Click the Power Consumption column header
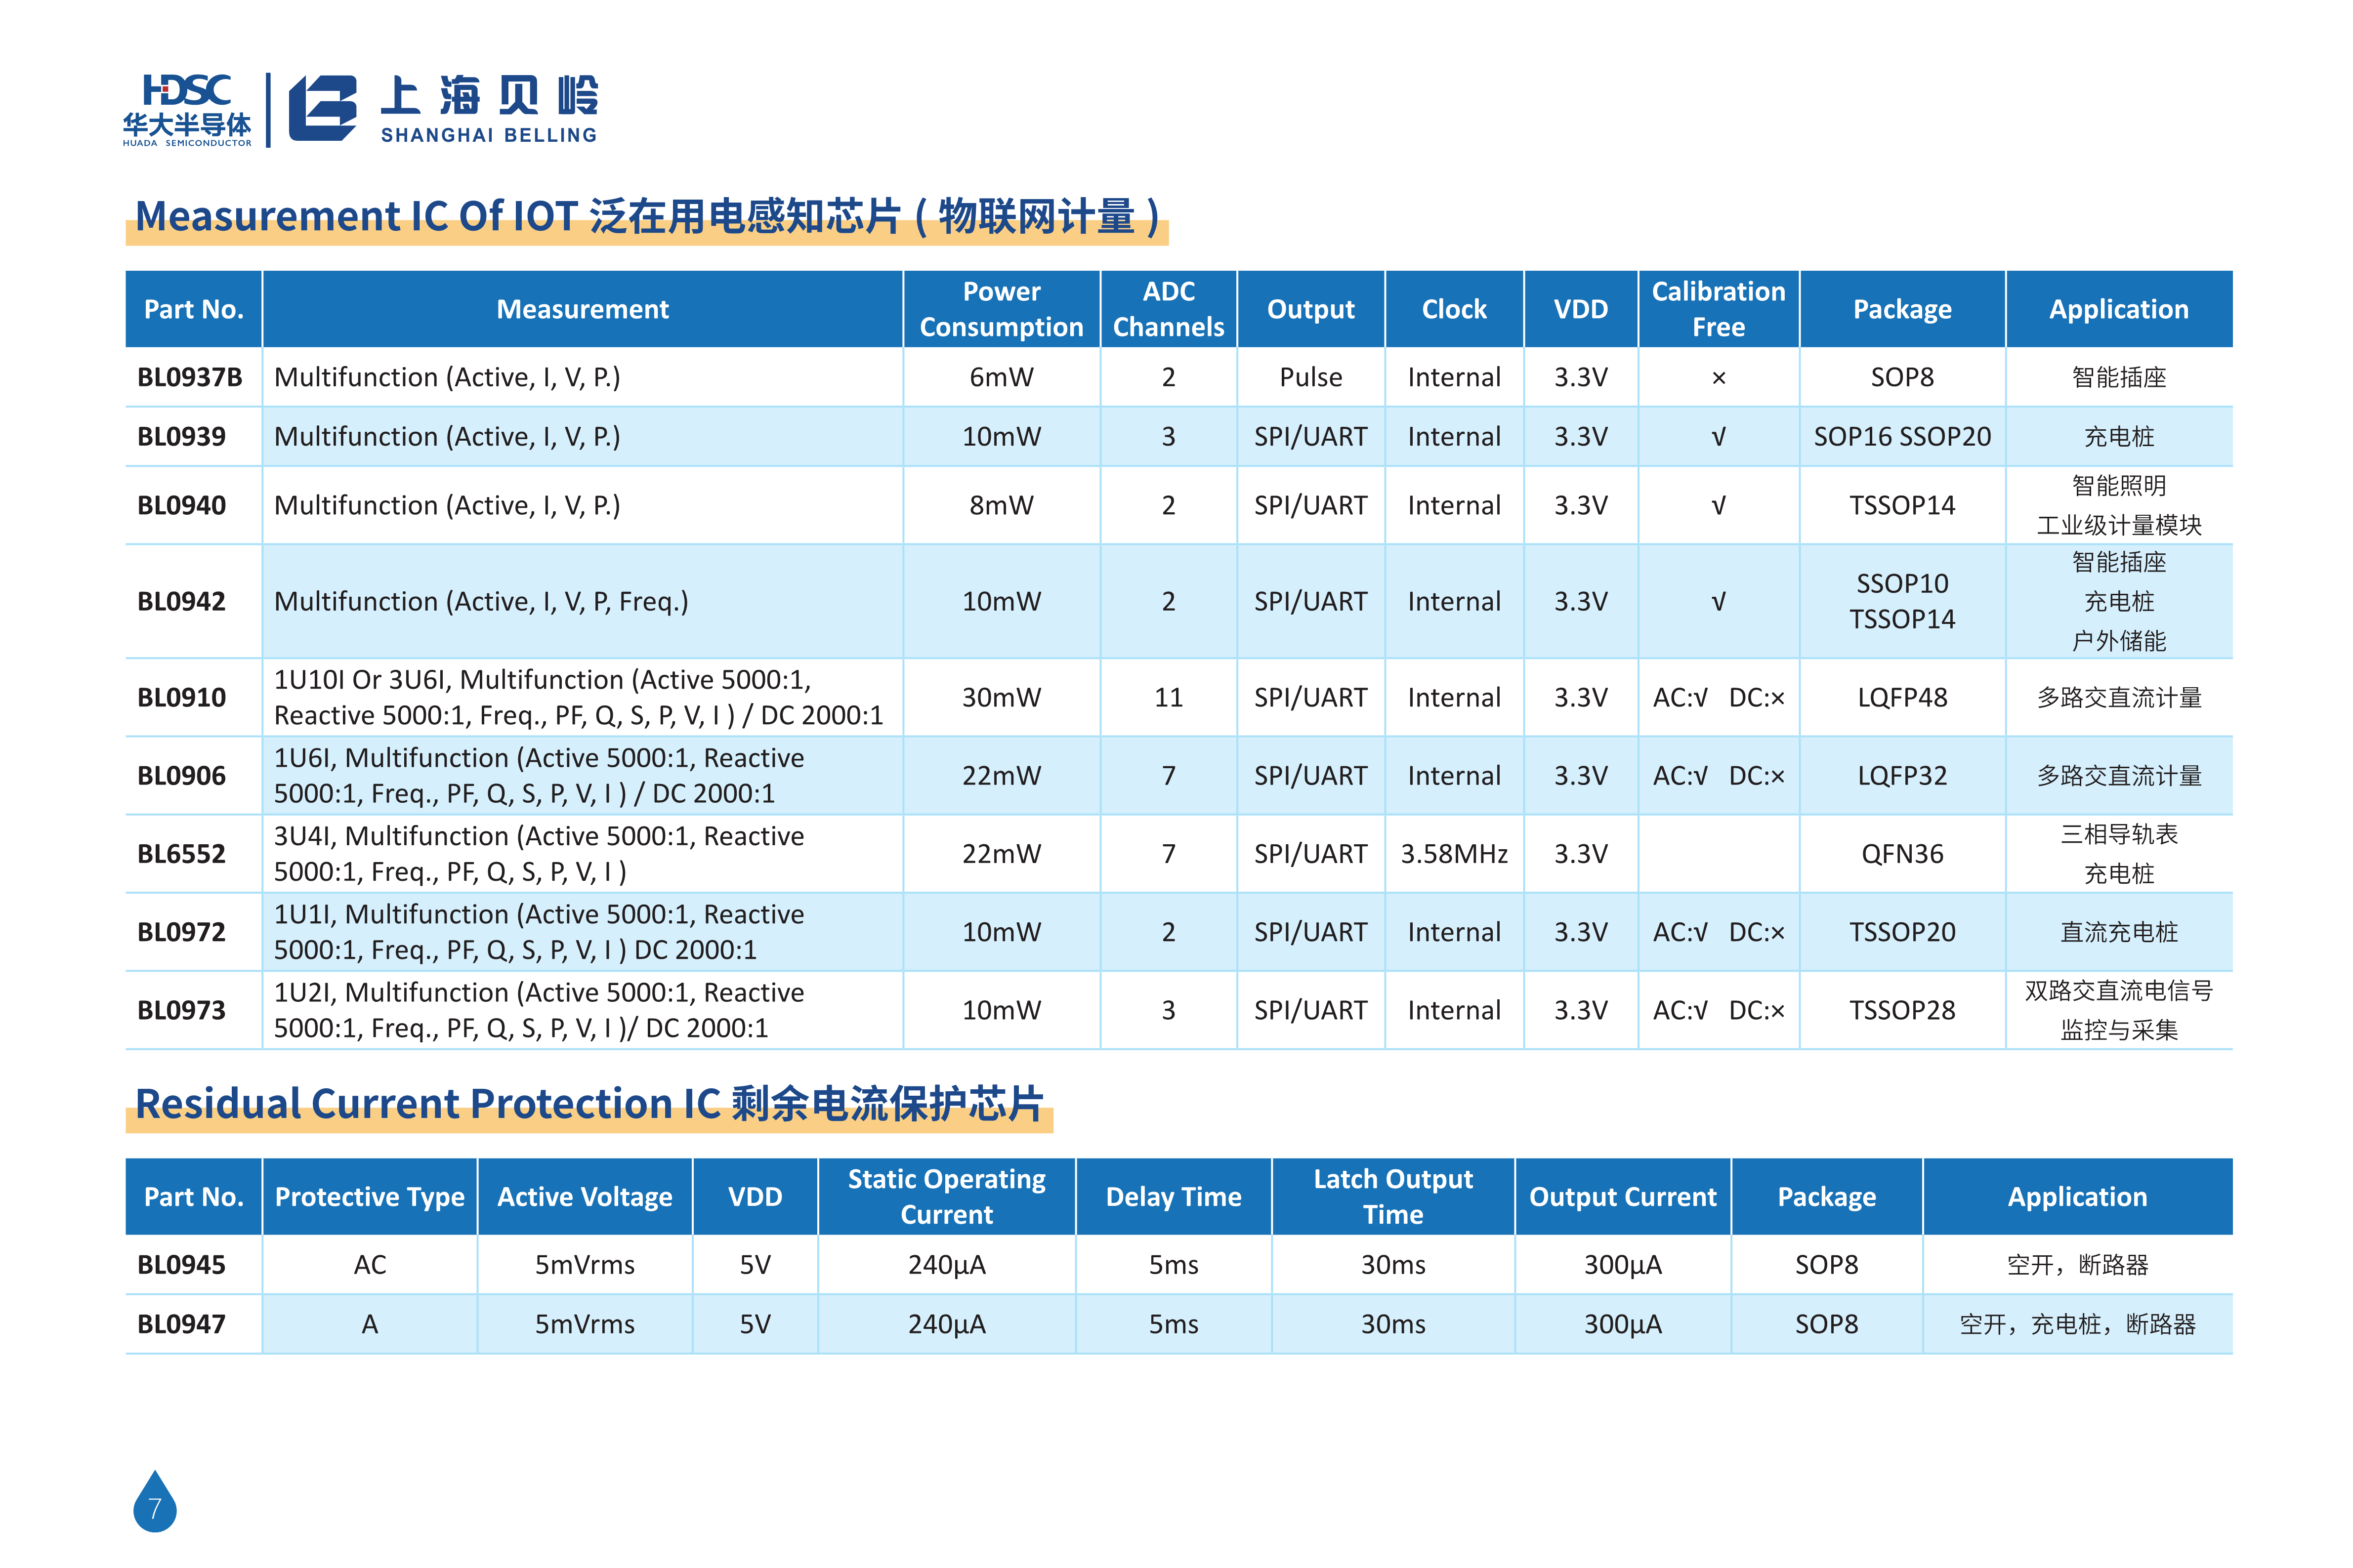This screenshot has width=2353, height=1568. [x=1001, y=309]
